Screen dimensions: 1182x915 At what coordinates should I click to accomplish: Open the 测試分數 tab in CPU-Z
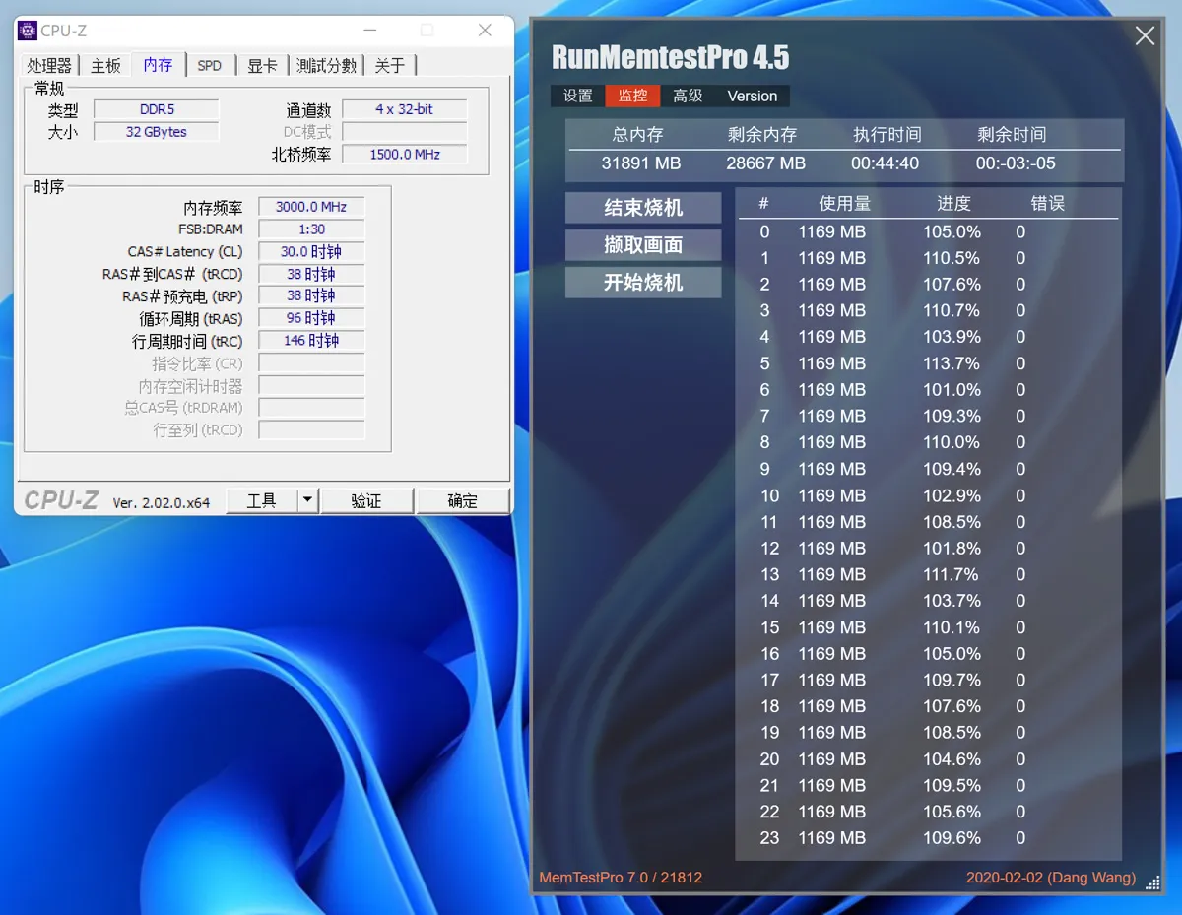pos(326,65)
